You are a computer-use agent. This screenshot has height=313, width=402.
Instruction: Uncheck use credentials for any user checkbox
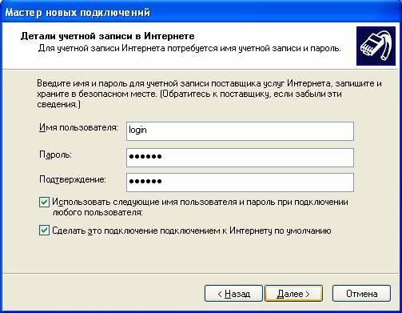click(x=44, y=203)
